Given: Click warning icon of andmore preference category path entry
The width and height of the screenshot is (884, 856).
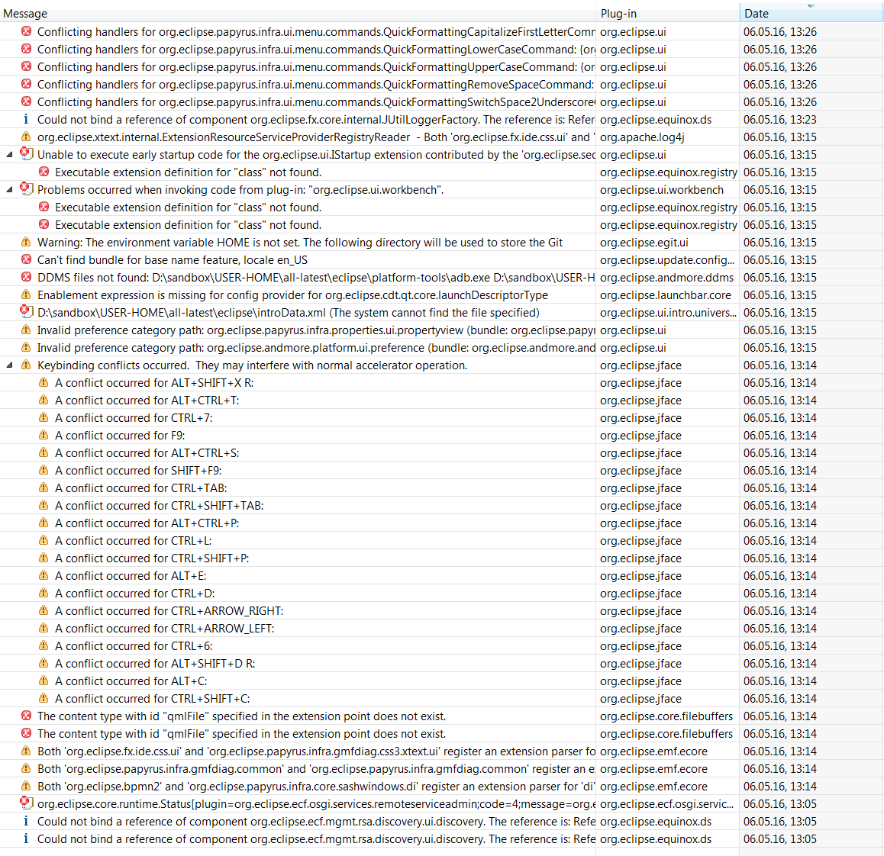Looking at the screenshot, I should pyautogui.click(x=26, y=348).
